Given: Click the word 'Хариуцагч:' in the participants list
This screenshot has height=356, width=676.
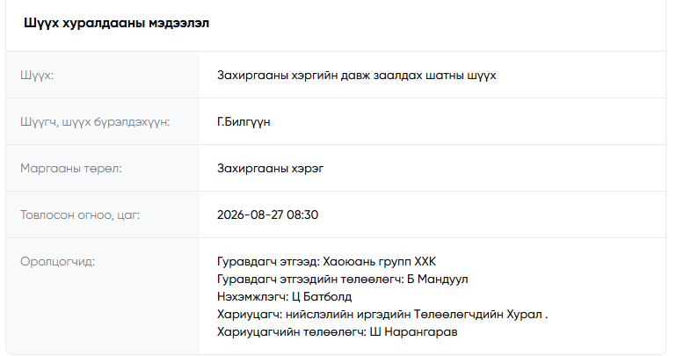Looking at the screenshot, I should (250, 315).
